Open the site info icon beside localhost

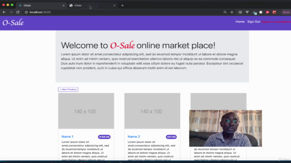coord(26,12)
